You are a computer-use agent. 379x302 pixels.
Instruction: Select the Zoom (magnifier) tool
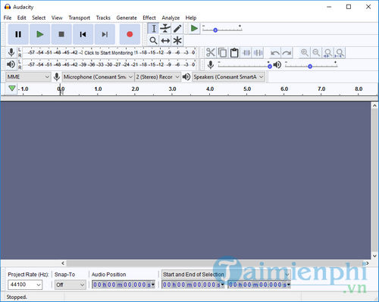[x=153, y=40]
